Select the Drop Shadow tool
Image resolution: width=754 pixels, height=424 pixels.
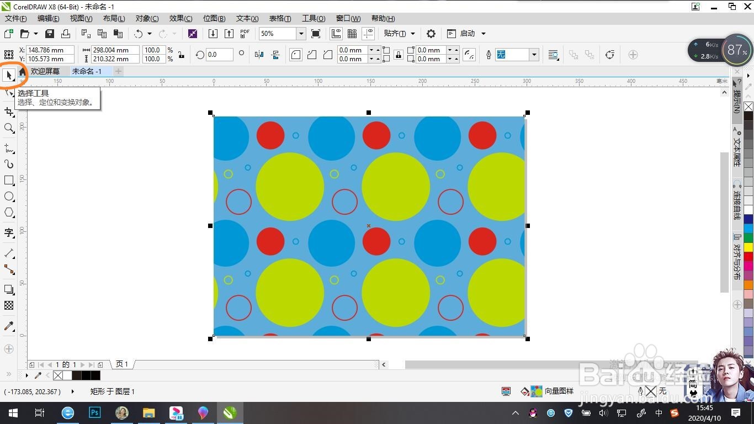click(9, 289)
